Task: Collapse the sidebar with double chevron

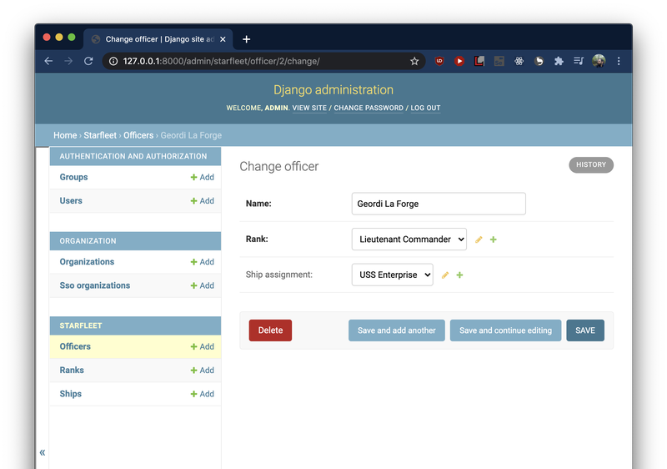Action: click(x=43, y=452)
